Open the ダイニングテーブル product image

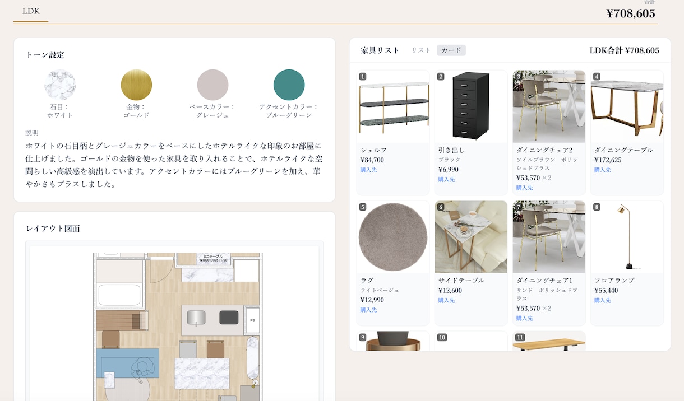tap(627, 106)
